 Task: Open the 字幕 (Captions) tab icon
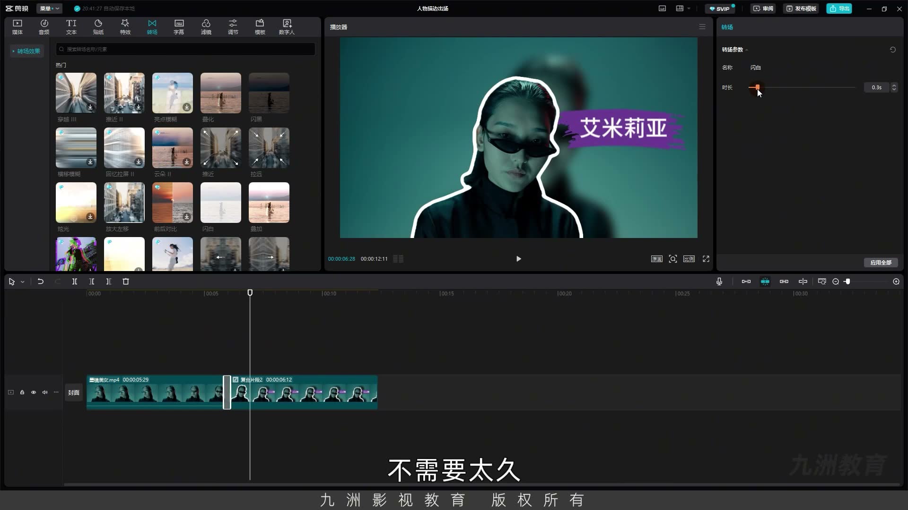point(179,27)
